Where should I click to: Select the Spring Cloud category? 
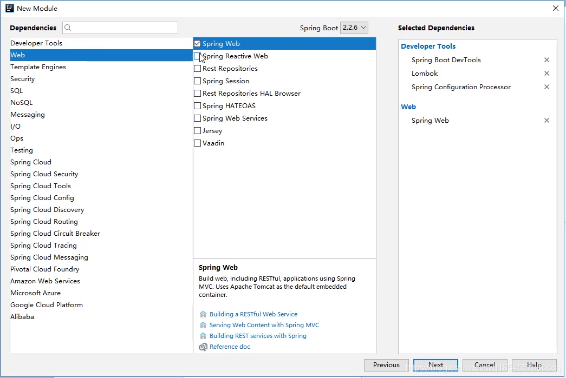pos(101,162)
